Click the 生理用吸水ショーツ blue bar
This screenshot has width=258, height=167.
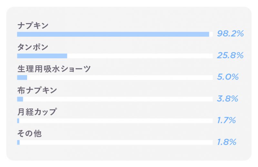[x=22, y=77]
